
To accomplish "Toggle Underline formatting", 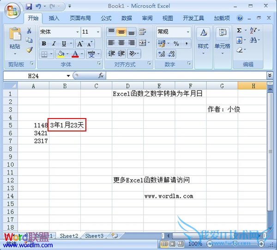I will point(64,43).
